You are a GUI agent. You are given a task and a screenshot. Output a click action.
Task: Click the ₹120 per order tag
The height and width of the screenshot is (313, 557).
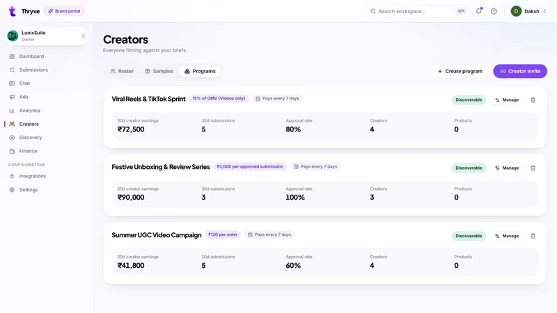tap(223, 235)
